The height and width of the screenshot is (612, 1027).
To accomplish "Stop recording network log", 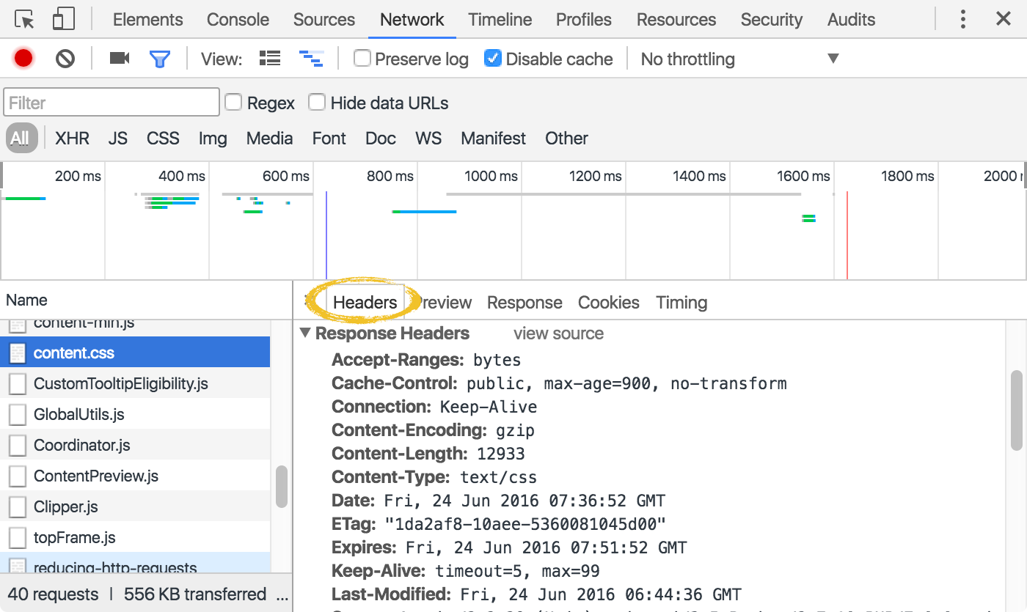I will point(23,59).
